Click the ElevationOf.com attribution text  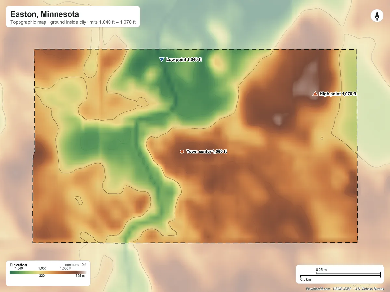point(318,289)
